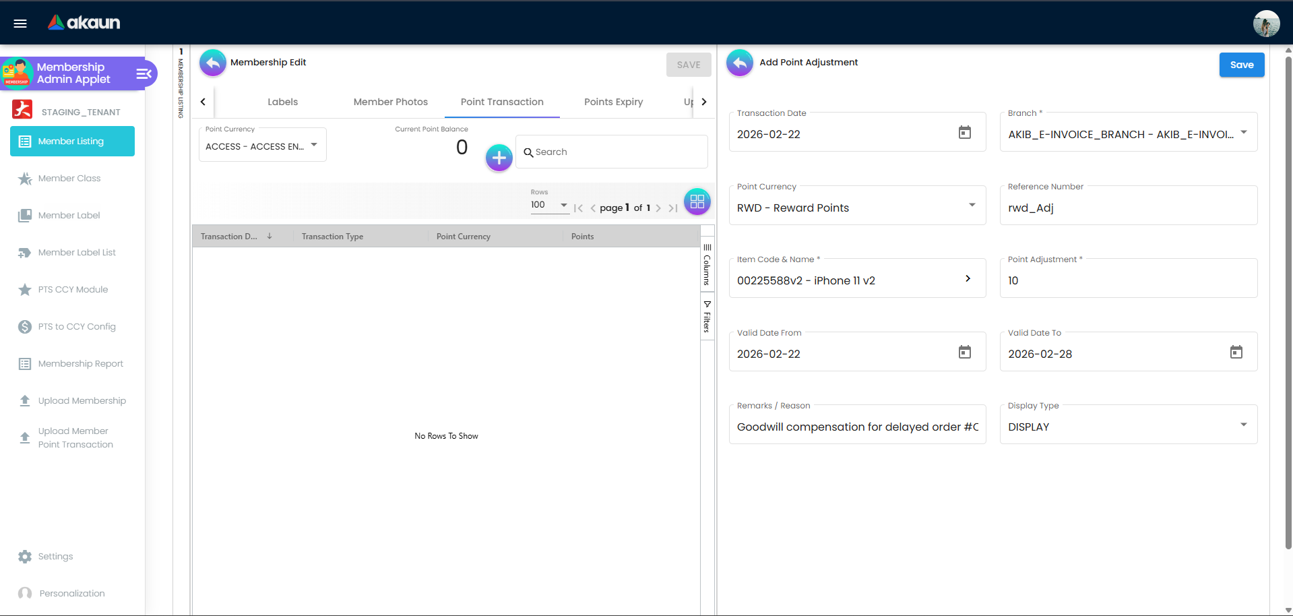
Task: Toggle the Transaction Date column sort arrow
Action: pos(269,236)
